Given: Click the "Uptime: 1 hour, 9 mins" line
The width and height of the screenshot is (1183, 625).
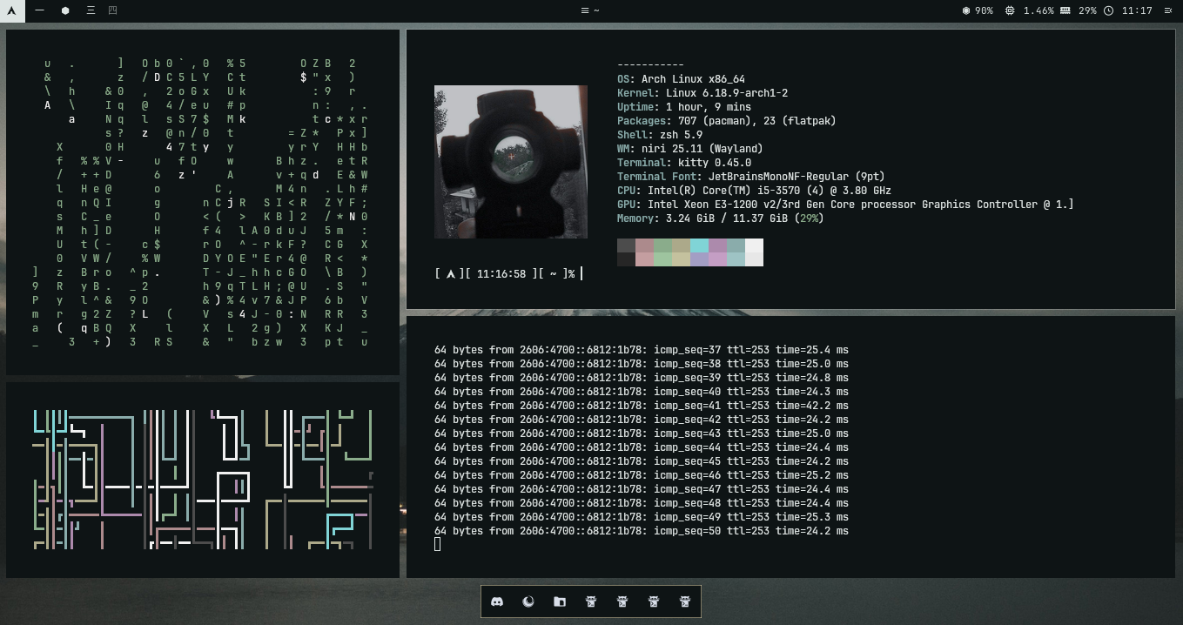Looking at the screenshot, I should [x=684, y=107].
